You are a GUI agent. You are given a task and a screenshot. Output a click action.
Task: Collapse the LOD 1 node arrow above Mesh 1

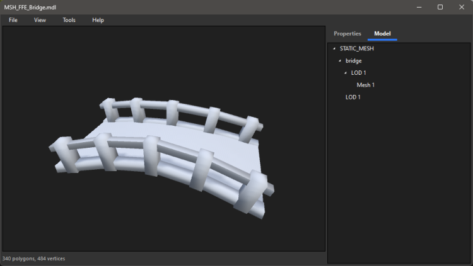[346, 73]
